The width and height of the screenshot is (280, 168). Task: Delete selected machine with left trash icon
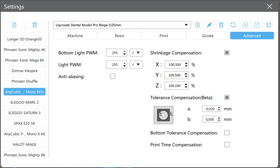coord(35,25)
